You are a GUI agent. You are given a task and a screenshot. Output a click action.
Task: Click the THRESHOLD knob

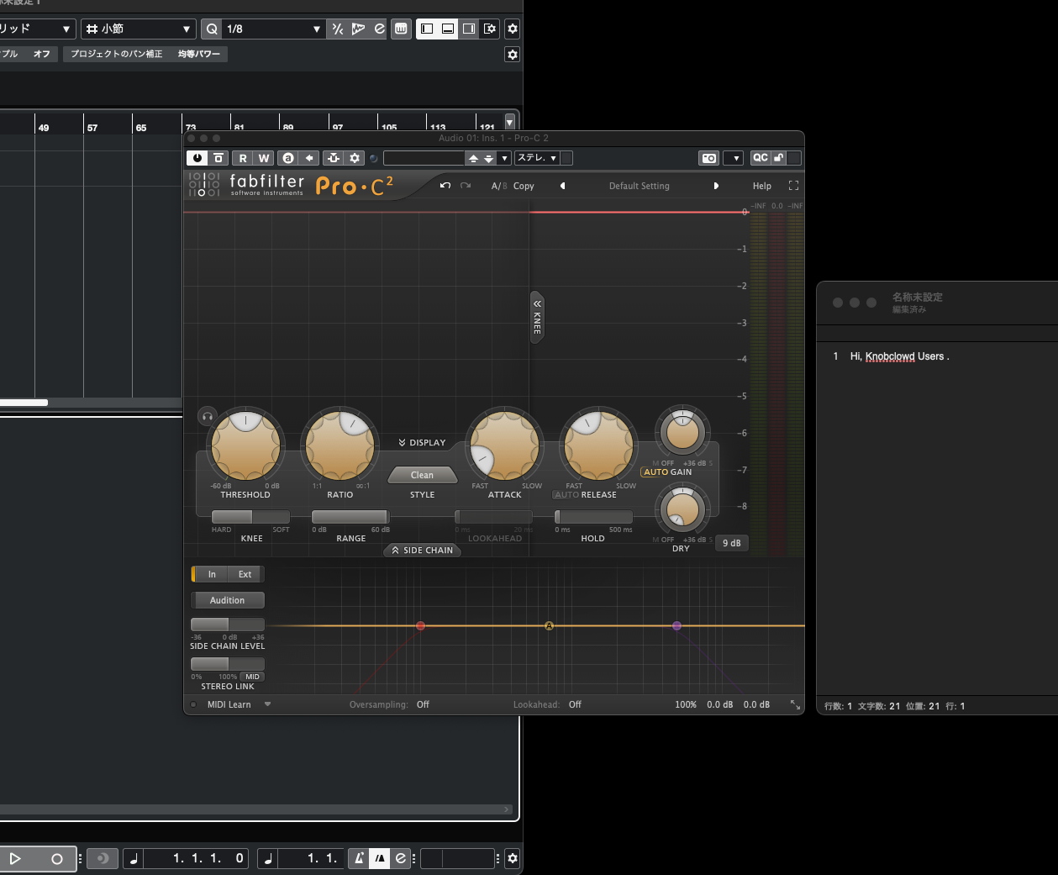(x=245, y=447)
